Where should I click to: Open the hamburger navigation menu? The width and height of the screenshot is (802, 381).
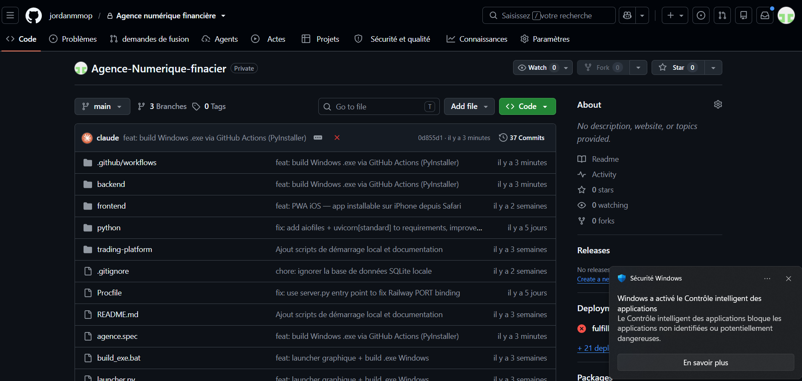10,15
